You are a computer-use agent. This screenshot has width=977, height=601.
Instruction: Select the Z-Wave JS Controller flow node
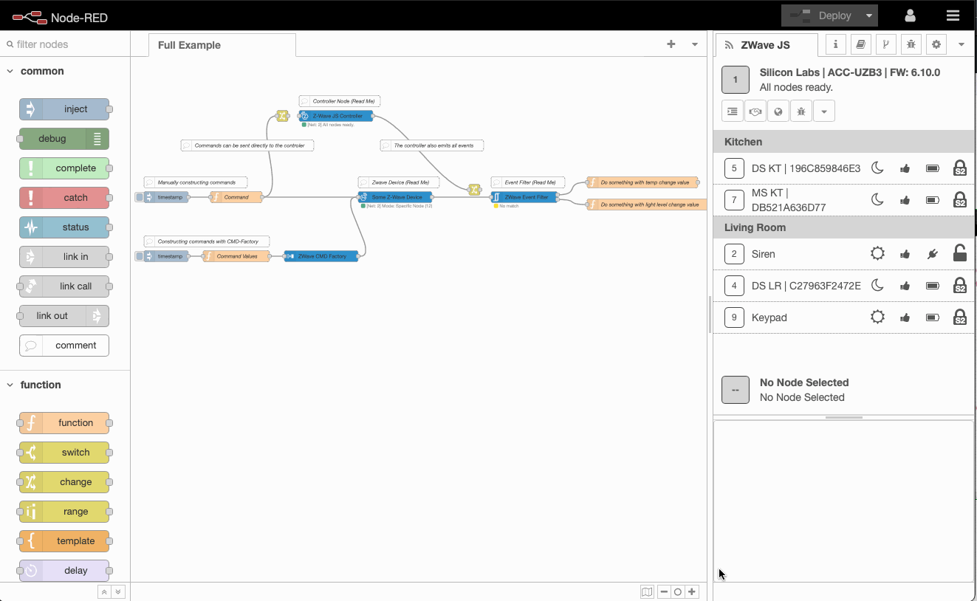coord(336,116)
